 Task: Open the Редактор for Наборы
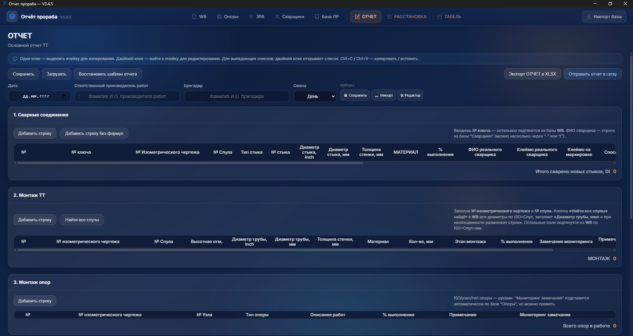point(410,95)
